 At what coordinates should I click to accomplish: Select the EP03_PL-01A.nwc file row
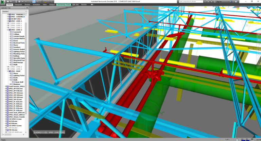(x=16, y=102)
